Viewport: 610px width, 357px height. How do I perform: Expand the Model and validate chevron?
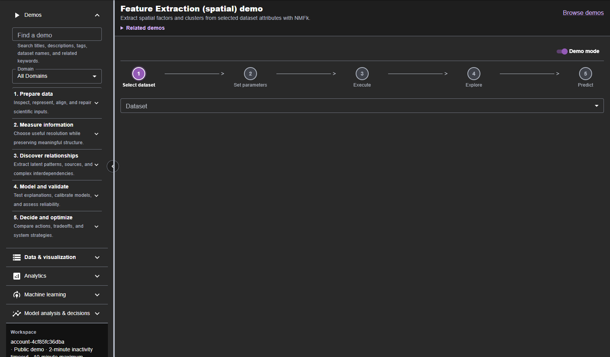[x=96, y=196]
